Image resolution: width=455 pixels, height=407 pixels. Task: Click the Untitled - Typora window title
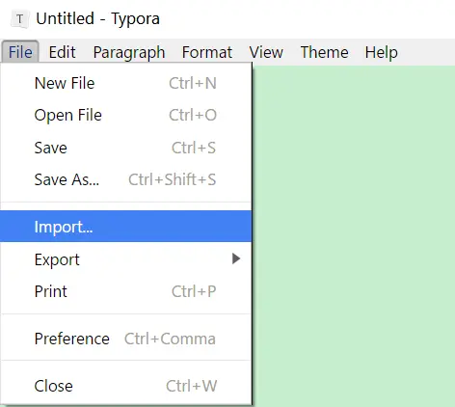97,18
